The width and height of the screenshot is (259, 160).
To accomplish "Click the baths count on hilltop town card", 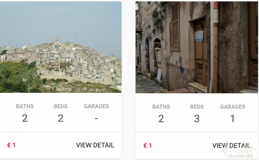I will tap(25, 118).
